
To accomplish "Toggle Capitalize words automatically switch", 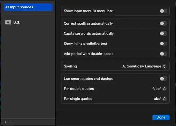I will pos(163,33).
